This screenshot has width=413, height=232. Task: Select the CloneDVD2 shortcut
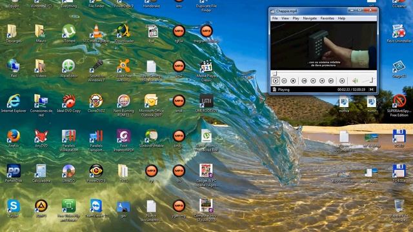(96, 103)
